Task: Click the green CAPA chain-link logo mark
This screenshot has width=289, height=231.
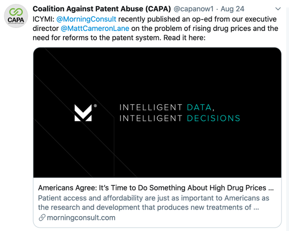Action: pos(16,12)
